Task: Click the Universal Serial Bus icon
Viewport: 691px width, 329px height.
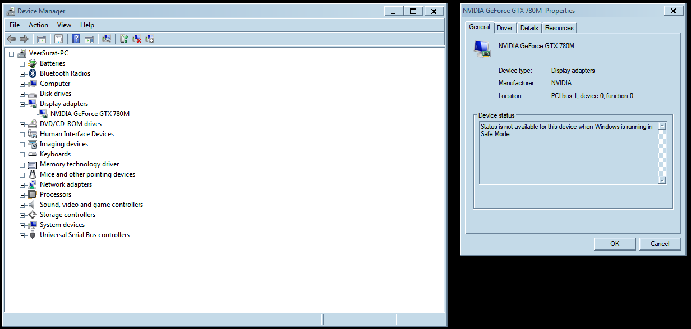Action: pyautogui.click(x=33, y=235)
